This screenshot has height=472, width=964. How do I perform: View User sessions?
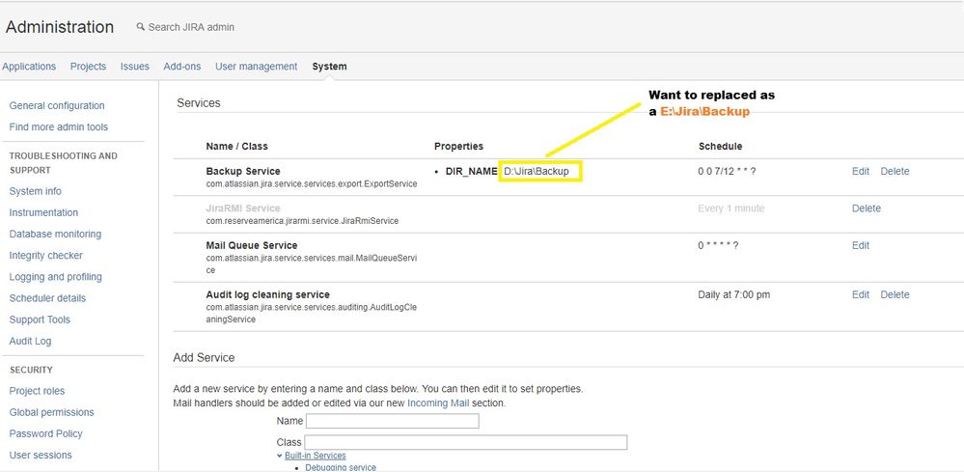click(x=41, y=456)
